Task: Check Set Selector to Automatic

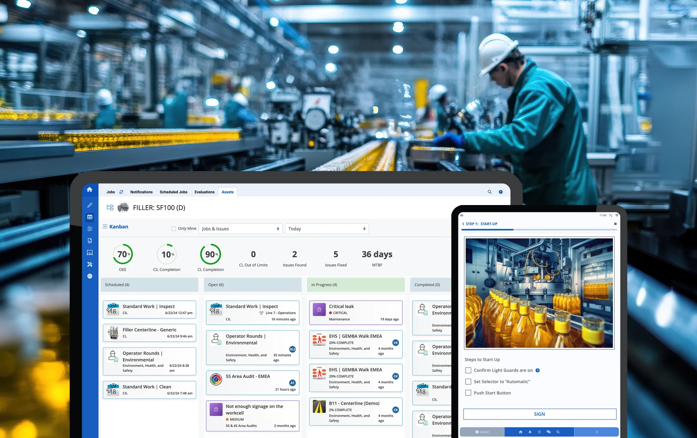Action: (x=468, y=382)
